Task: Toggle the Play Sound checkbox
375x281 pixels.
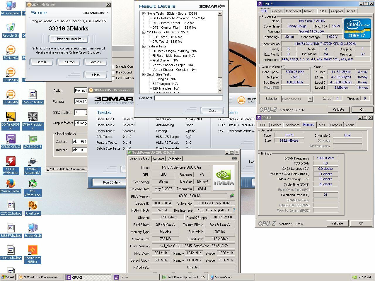Action: click(x=114, y=72)
